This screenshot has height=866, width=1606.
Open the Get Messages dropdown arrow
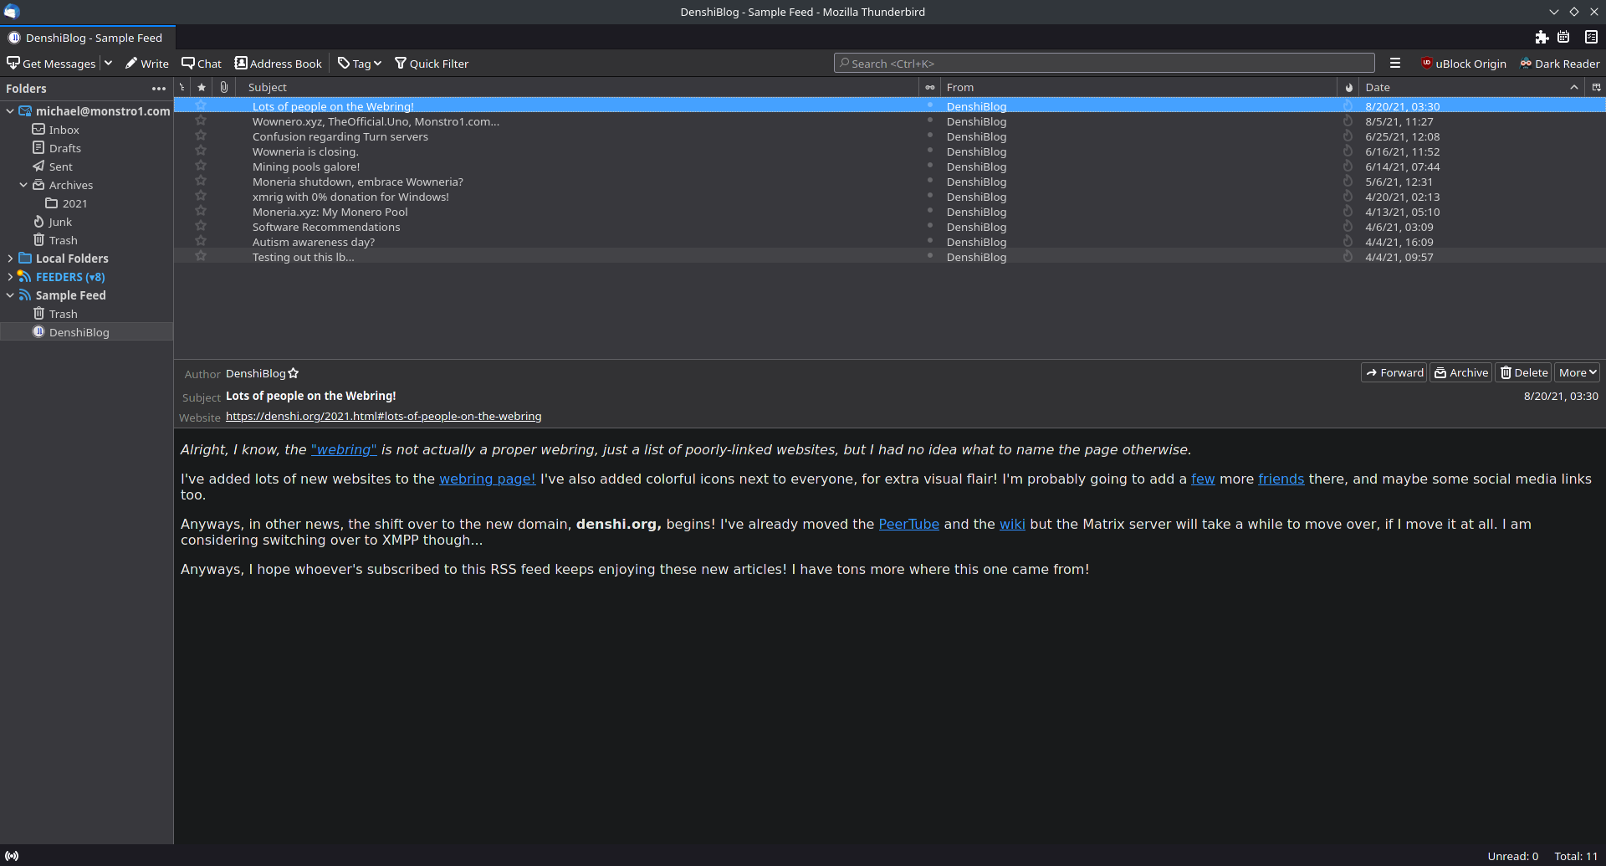(x=108, y=64)
